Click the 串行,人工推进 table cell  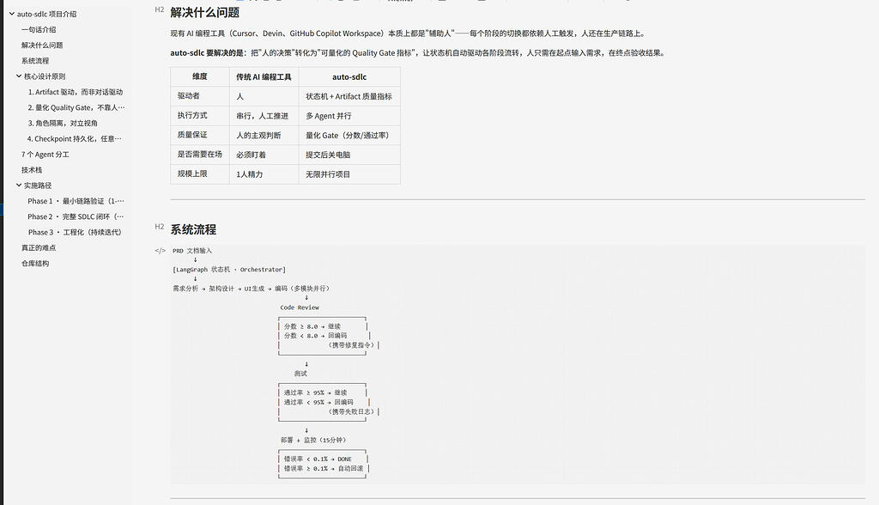tap(264, 116)
